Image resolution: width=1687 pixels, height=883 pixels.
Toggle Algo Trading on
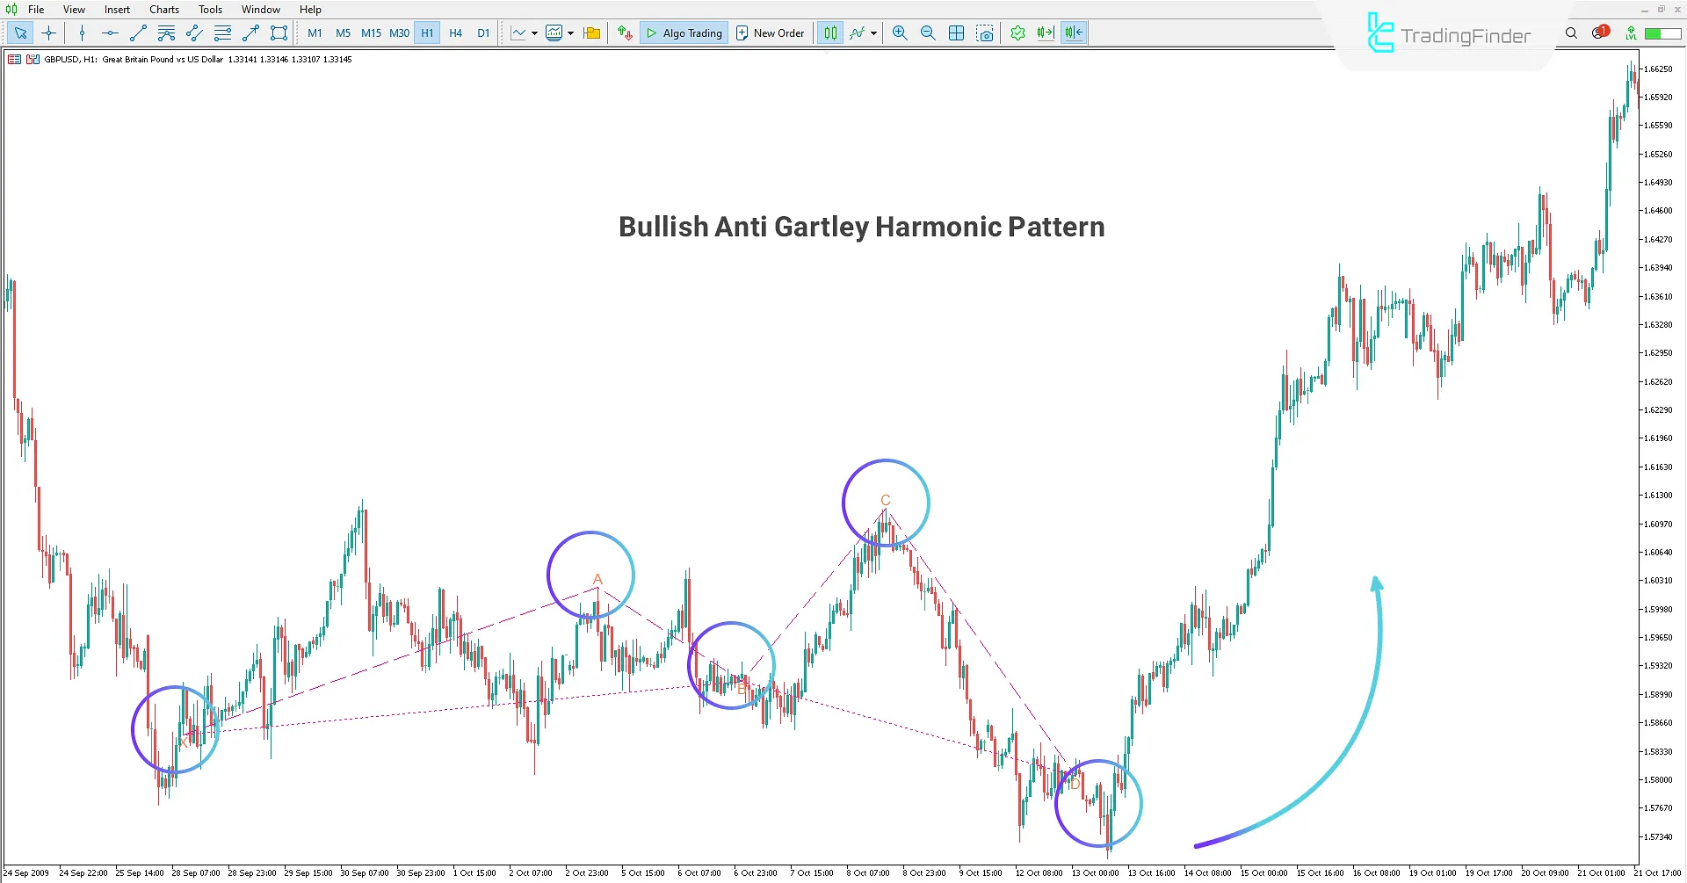(684, 33)
